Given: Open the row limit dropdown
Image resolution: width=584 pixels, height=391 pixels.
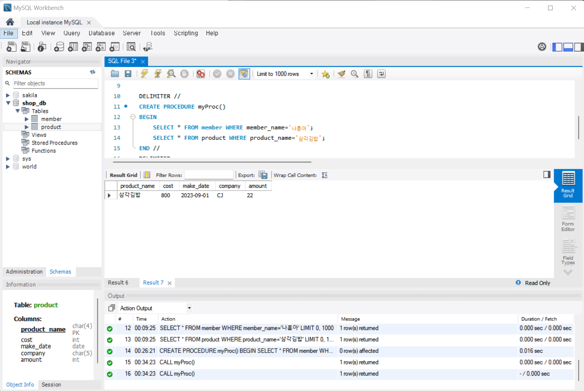Looking at the screenshot, I should [x=312, y=74].
